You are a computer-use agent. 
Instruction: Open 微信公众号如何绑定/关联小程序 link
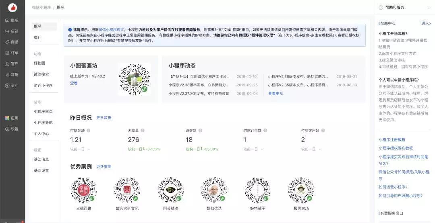click(404, 175)
